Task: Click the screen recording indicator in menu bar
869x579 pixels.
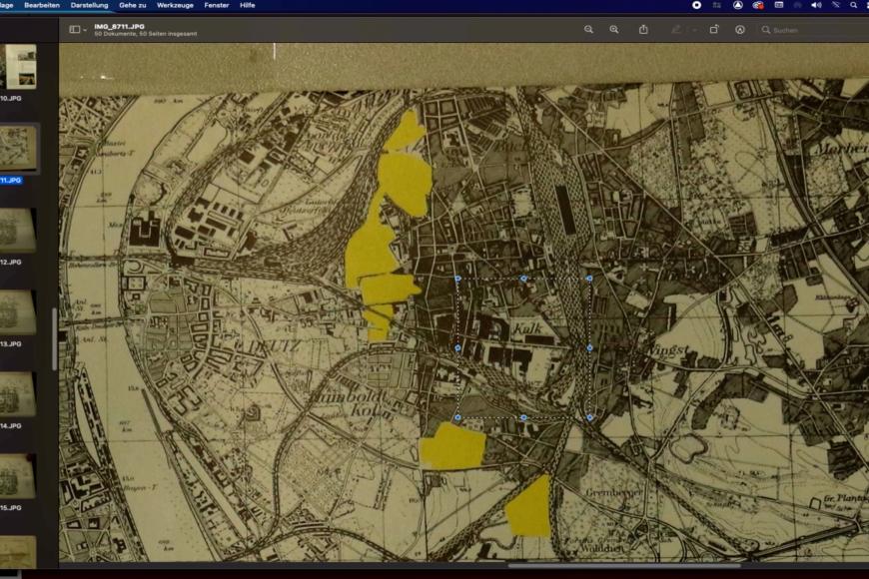Action: click(x=696, y=5)
